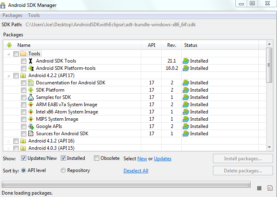Screen dimensions: 277x197
Task: Collapse the Tools folder tree node
Action: point(9,54)
